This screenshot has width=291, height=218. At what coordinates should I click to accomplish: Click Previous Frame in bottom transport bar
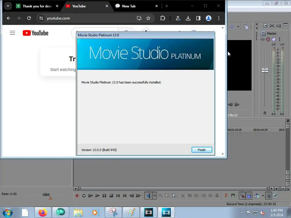point(132,196)
